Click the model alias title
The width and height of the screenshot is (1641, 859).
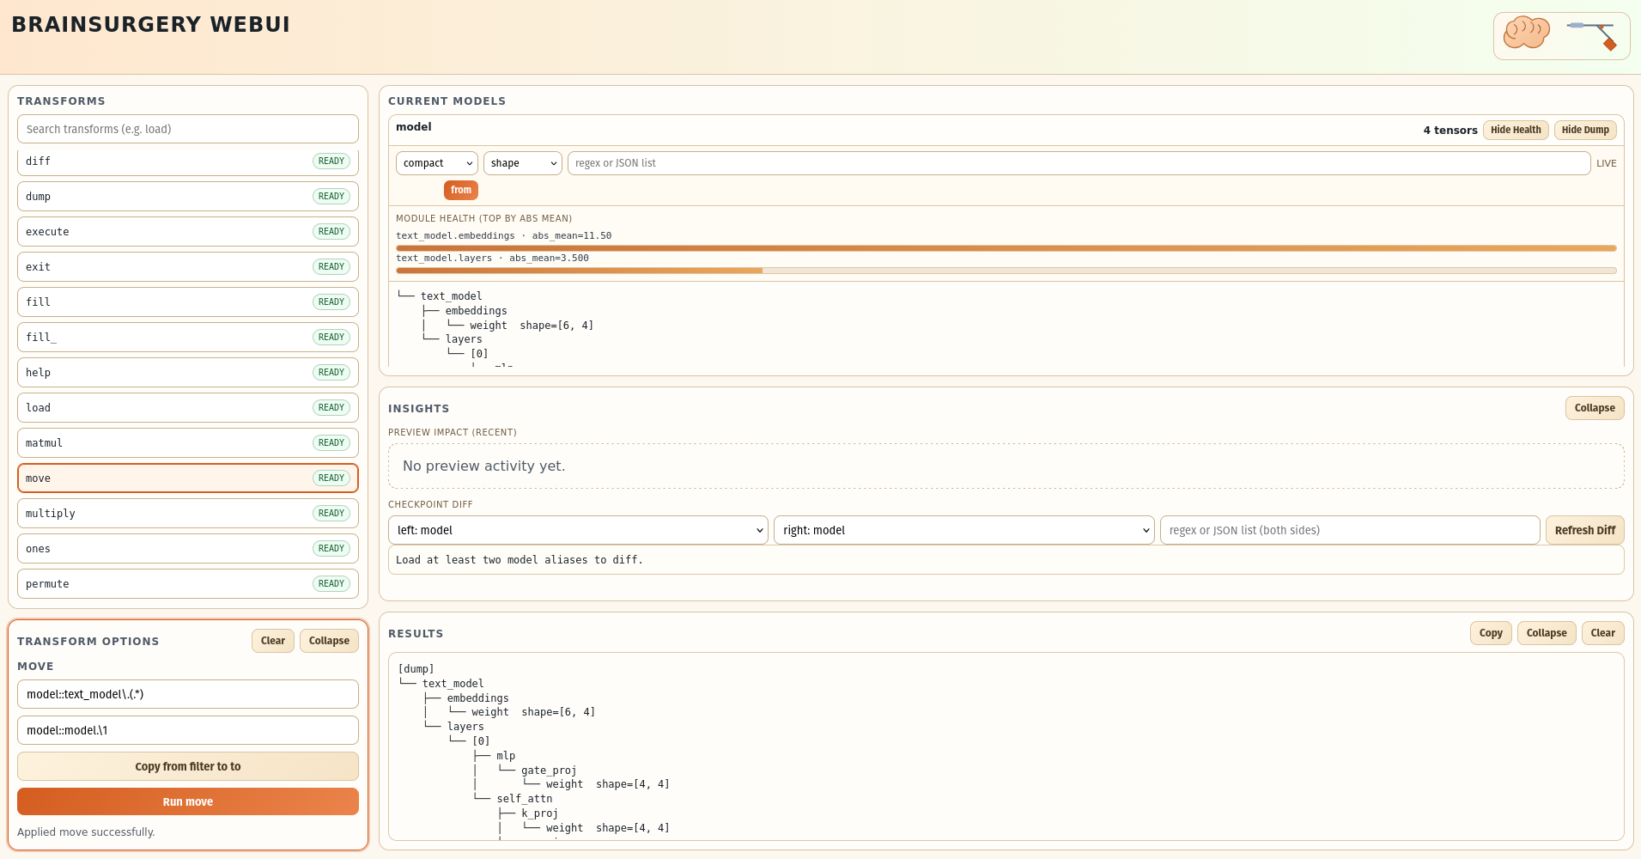(x=414, y=127)
